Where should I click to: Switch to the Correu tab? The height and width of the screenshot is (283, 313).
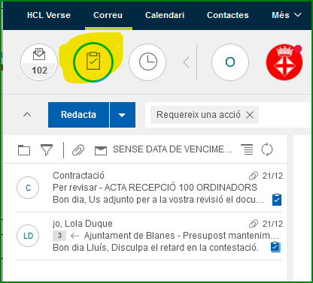pos(108,15)
